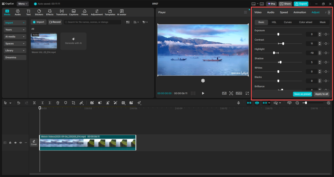Toggle track visibility eye icon
Viewport: 334px width, 177px height.
tap(15, 143)
